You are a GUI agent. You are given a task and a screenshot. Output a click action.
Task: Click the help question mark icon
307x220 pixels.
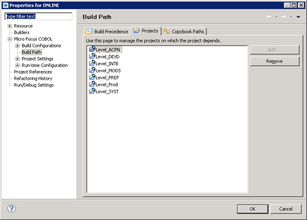coord(12,208)
